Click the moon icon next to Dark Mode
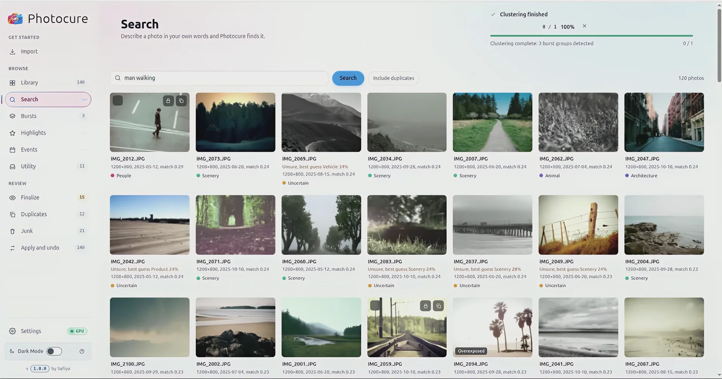Image resolution: width=722 pixels, height=379 pixels. 12,351
